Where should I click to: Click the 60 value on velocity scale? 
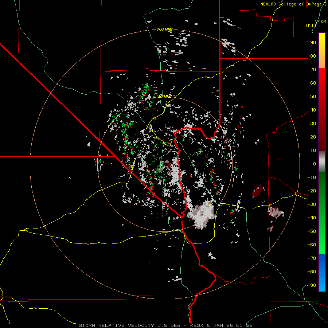[313, 83]
